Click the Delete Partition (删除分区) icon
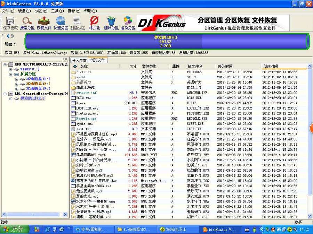313x234 pixels. pyautogui.click(x=111, y=23)
